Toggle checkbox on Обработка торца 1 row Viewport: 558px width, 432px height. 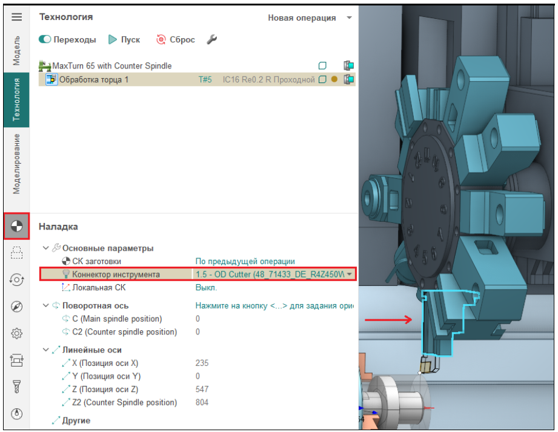[x=323, y=79]
